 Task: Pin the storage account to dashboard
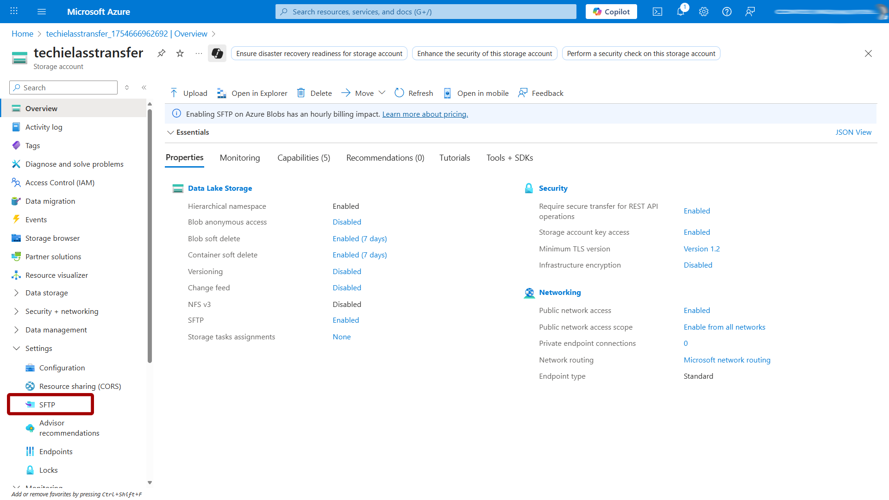point(161,53)
